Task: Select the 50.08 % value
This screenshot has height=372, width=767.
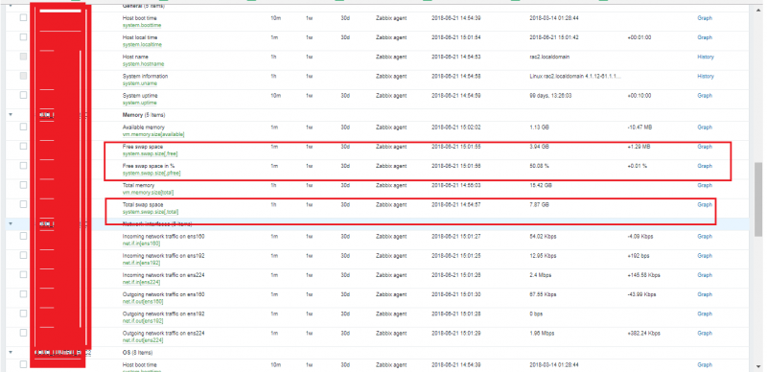Action: (x=539, y=166)
